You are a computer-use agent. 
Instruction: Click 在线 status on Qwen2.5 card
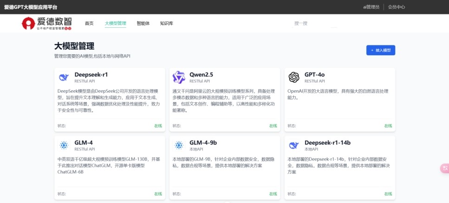click(x=273, y=126)
